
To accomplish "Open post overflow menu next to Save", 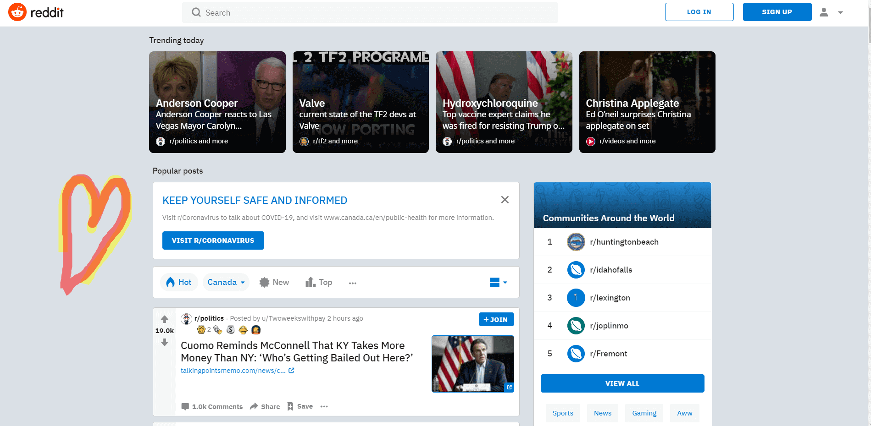I will [324, 406].
